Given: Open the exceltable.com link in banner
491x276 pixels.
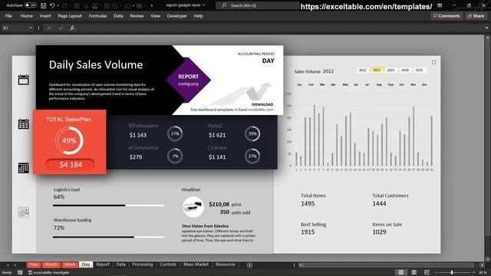Looking at the screenshot, I should point(261,110).
